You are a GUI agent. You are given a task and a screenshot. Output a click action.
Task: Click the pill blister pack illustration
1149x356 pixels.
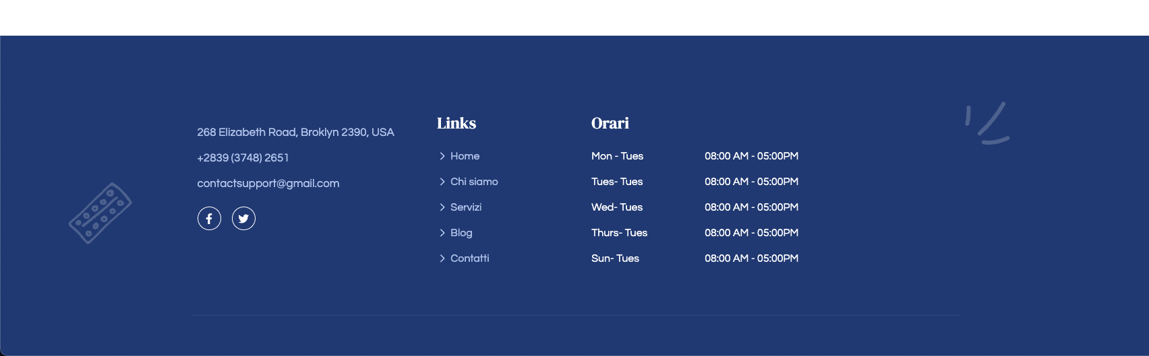pos(100,213)
